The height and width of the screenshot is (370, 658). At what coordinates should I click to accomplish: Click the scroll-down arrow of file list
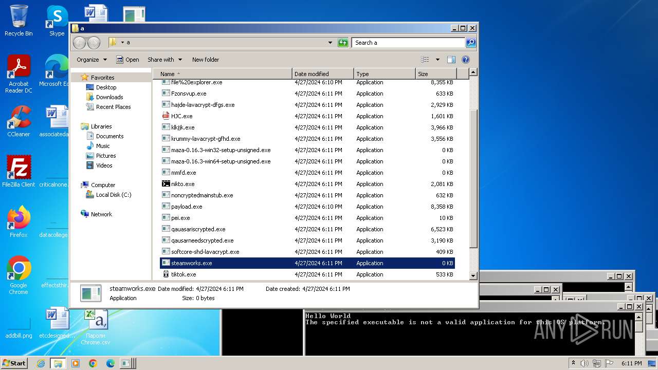(473, 276)
